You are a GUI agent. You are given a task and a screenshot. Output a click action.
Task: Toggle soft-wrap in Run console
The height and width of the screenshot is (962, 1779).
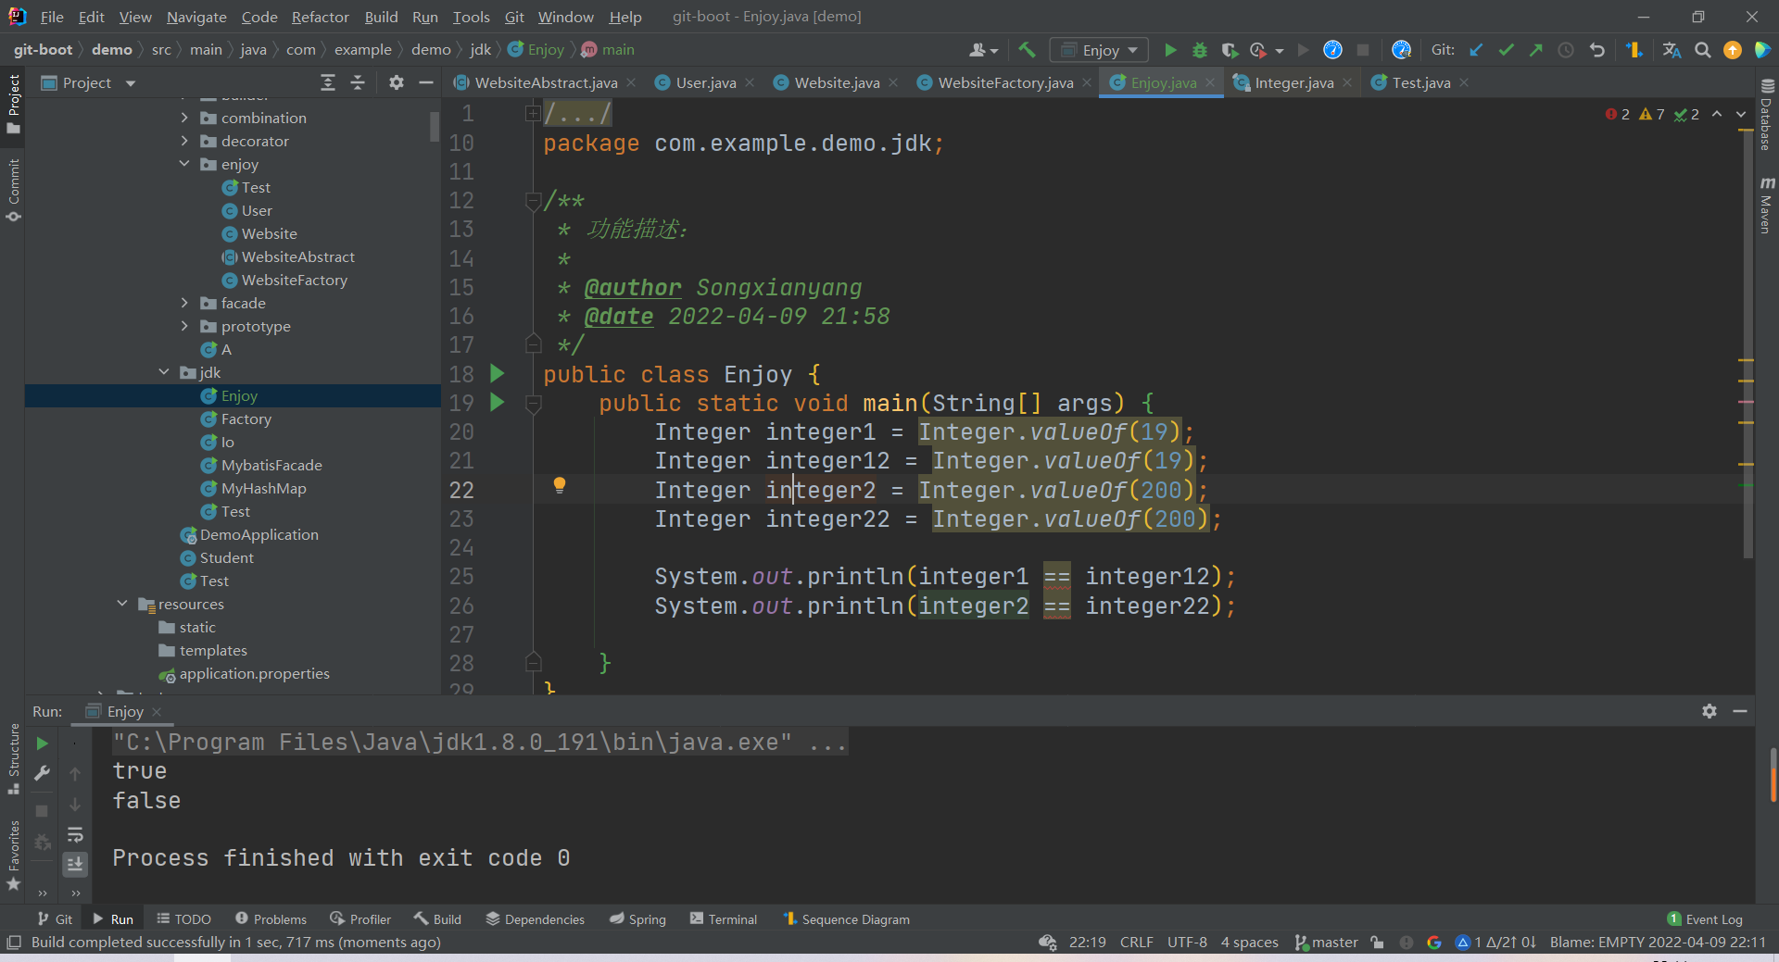[x=75, y=834]
